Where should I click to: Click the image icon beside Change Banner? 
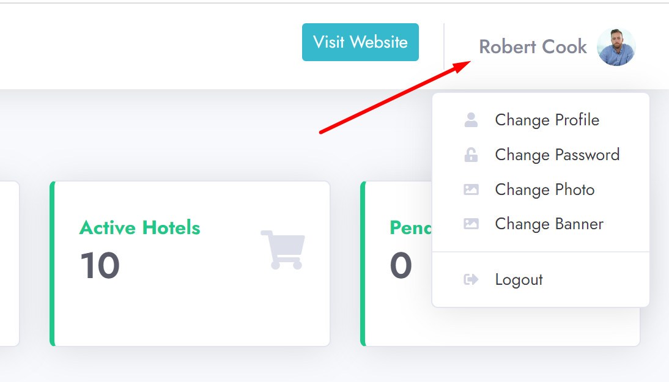(x=471, y=224)
